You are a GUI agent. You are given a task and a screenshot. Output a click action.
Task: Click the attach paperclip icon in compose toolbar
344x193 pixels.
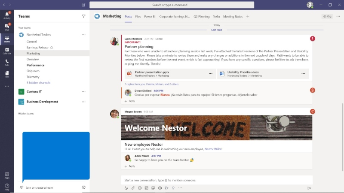pyautogui.click(x=133, y=188)
